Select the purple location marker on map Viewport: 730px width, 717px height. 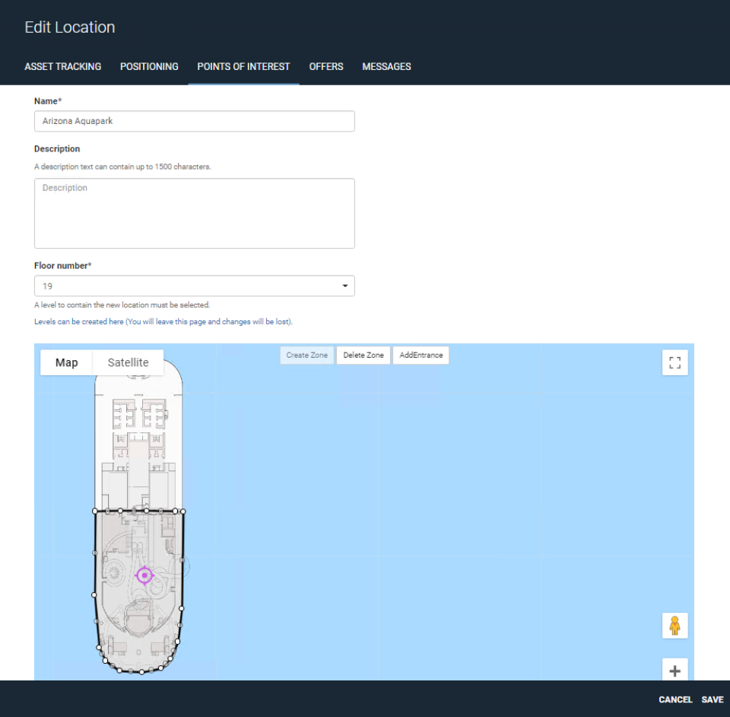click(x=144, y=575)
